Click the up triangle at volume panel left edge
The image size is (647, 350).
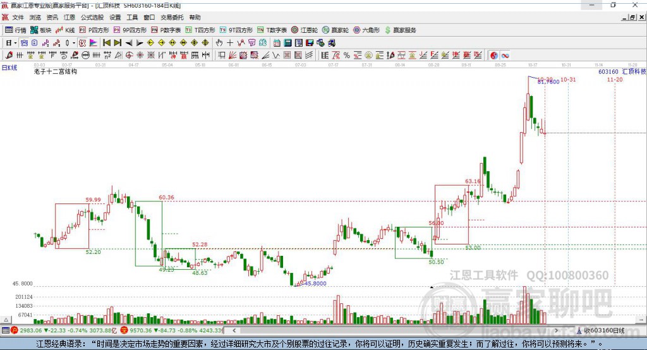coord(6,320)
